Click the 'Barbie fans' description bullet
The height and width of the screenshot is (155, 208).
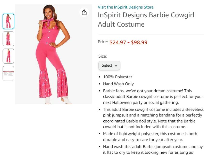(153, 97)
